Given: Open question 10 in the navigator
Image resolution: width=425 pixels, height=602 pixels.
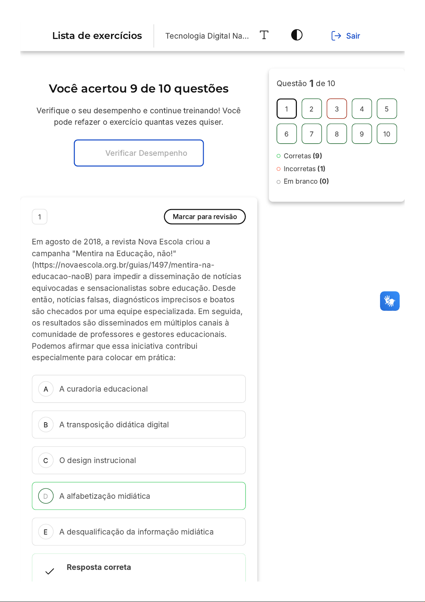Looking at the screenshot, I should tap(386, 134).
